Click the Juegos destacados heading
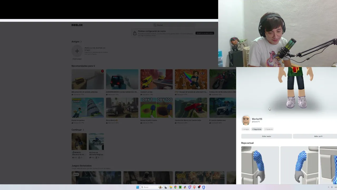 tap(82, 166)
